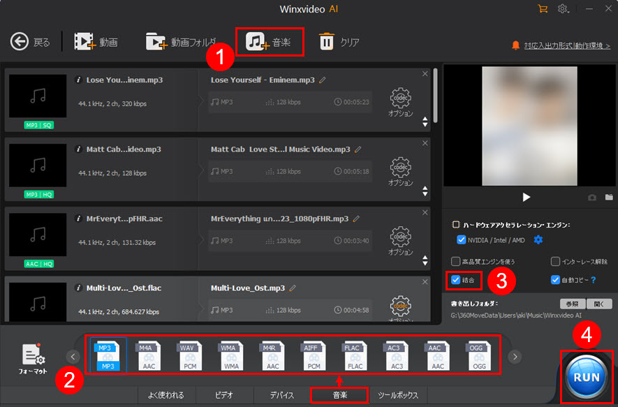
Task: Rename output MrEverything un...23_1080pFHR.mp3
Action: click(x=356, y=219)
